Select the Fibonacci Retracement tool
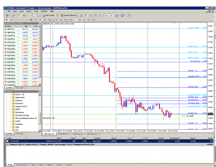216x167 pixels. [36, 20]
